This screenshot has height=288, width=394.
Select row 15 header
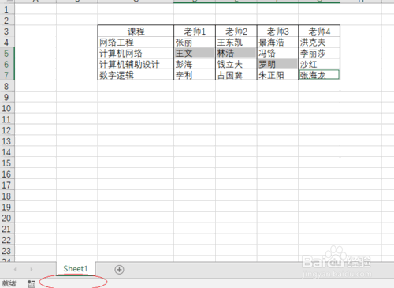[7, 163]
